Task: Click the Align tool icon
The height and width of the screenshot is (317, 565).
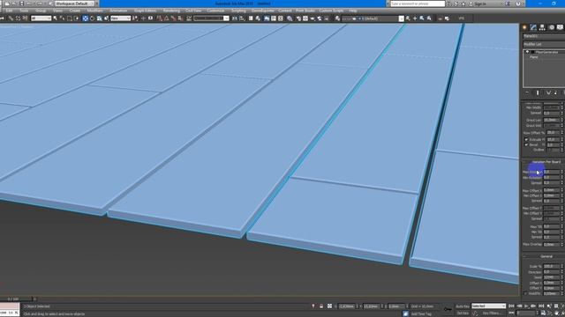Action: pos(242,18)
